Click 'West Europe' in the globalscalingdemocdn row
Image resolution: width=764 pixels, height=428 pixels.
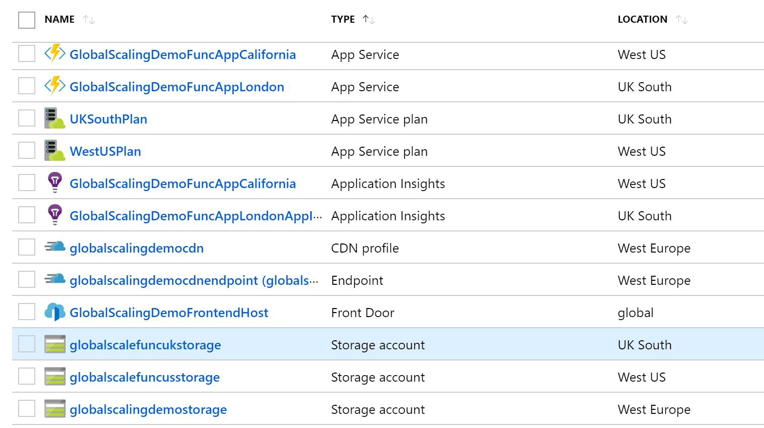coord(654,248)
